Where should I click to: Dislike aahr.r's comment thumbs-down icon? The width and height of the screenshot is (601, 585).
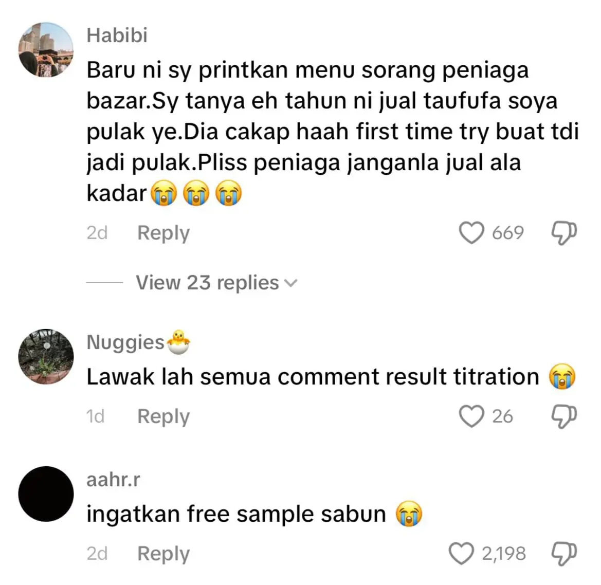point(564,554)
